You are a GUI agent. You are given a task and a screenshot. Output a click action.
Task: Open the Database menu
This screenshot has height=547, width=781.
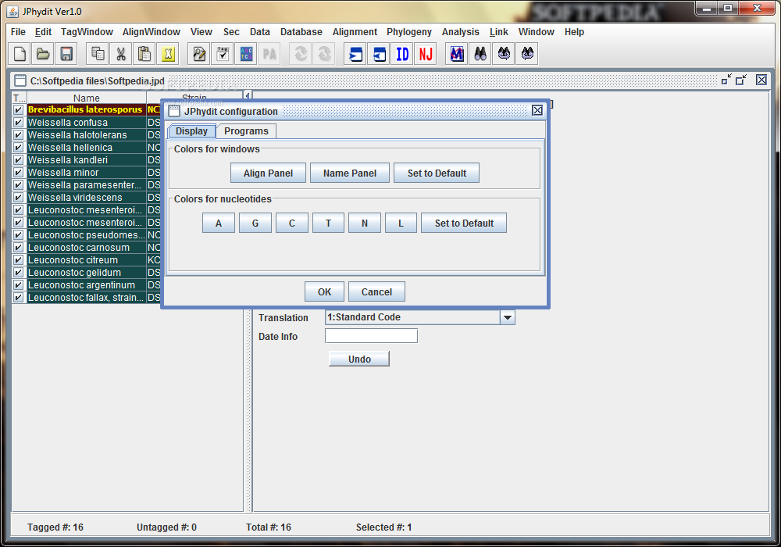click(301, 32)
